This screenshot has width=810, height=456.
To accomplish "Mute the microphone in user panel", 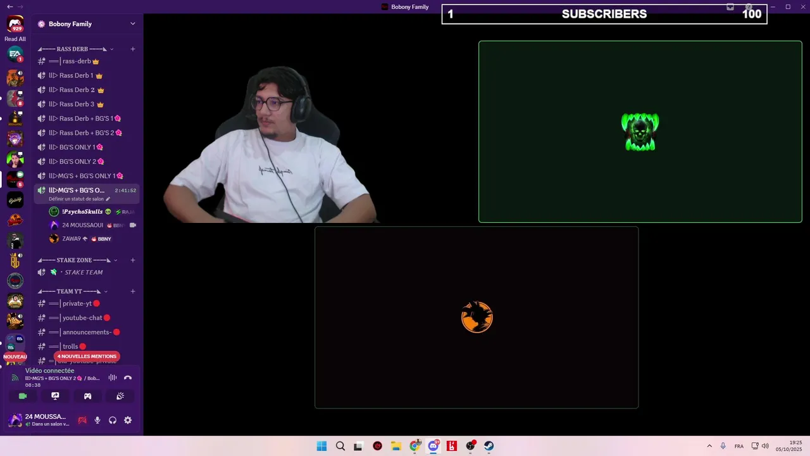I will tap(97, 420).
